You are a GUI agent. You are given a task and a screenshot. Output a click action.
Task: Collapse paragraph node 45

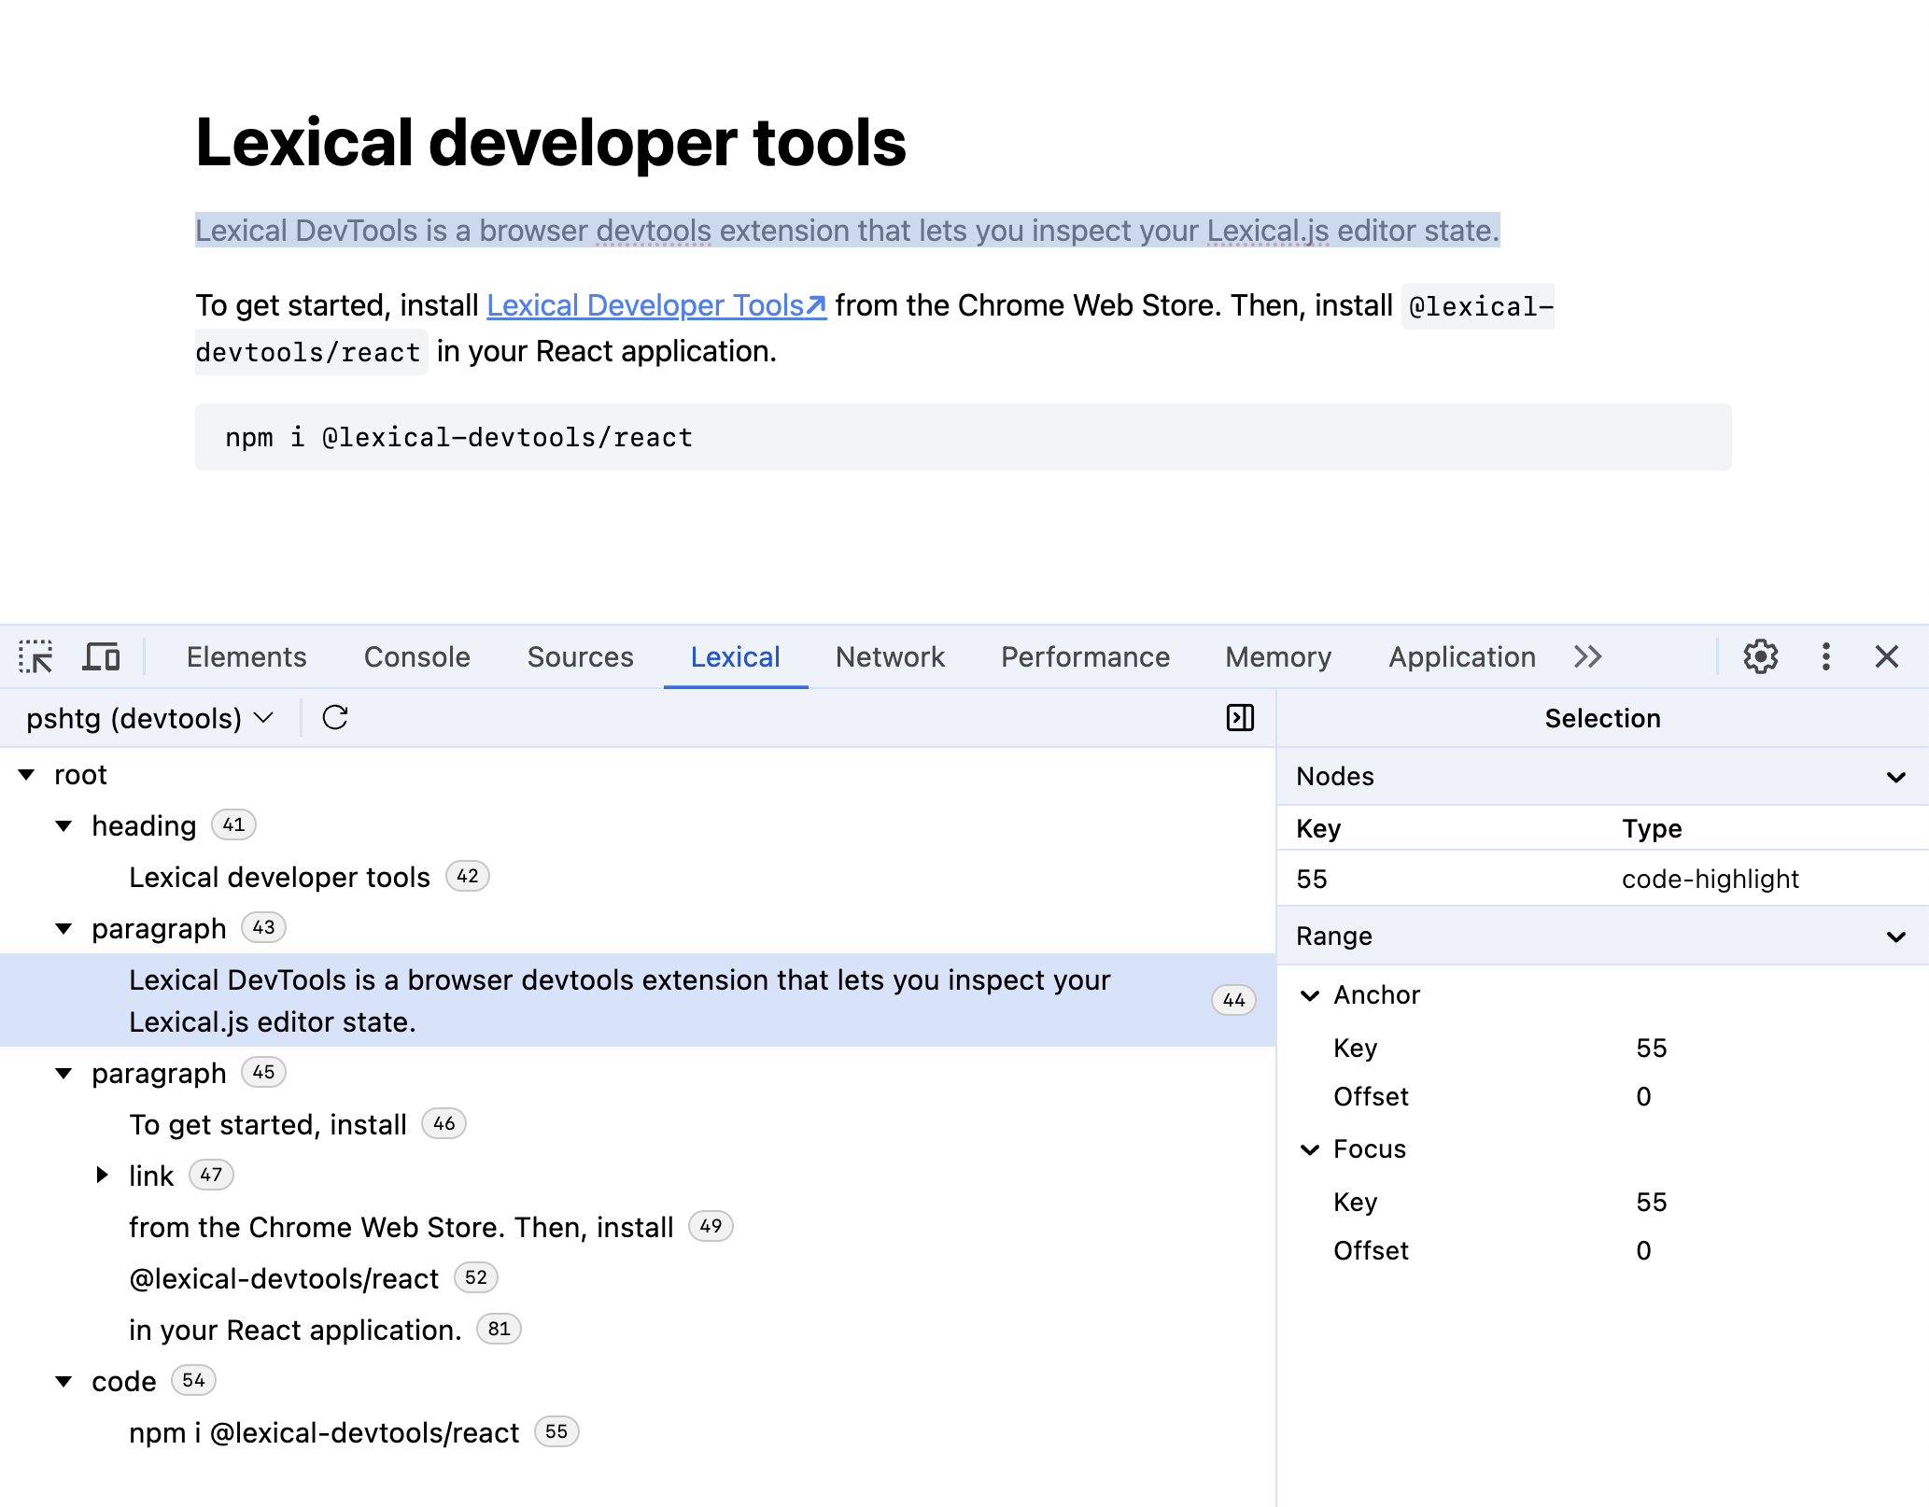click(x=64, y=1073)
